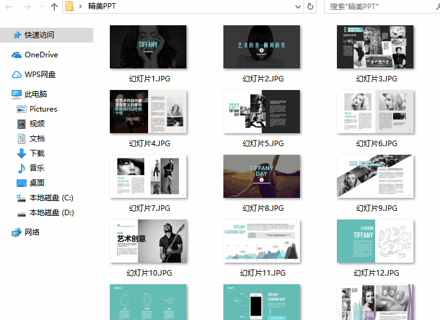
Task: Click file name 幻灯片8.JPG
Action: coord(263,208)
